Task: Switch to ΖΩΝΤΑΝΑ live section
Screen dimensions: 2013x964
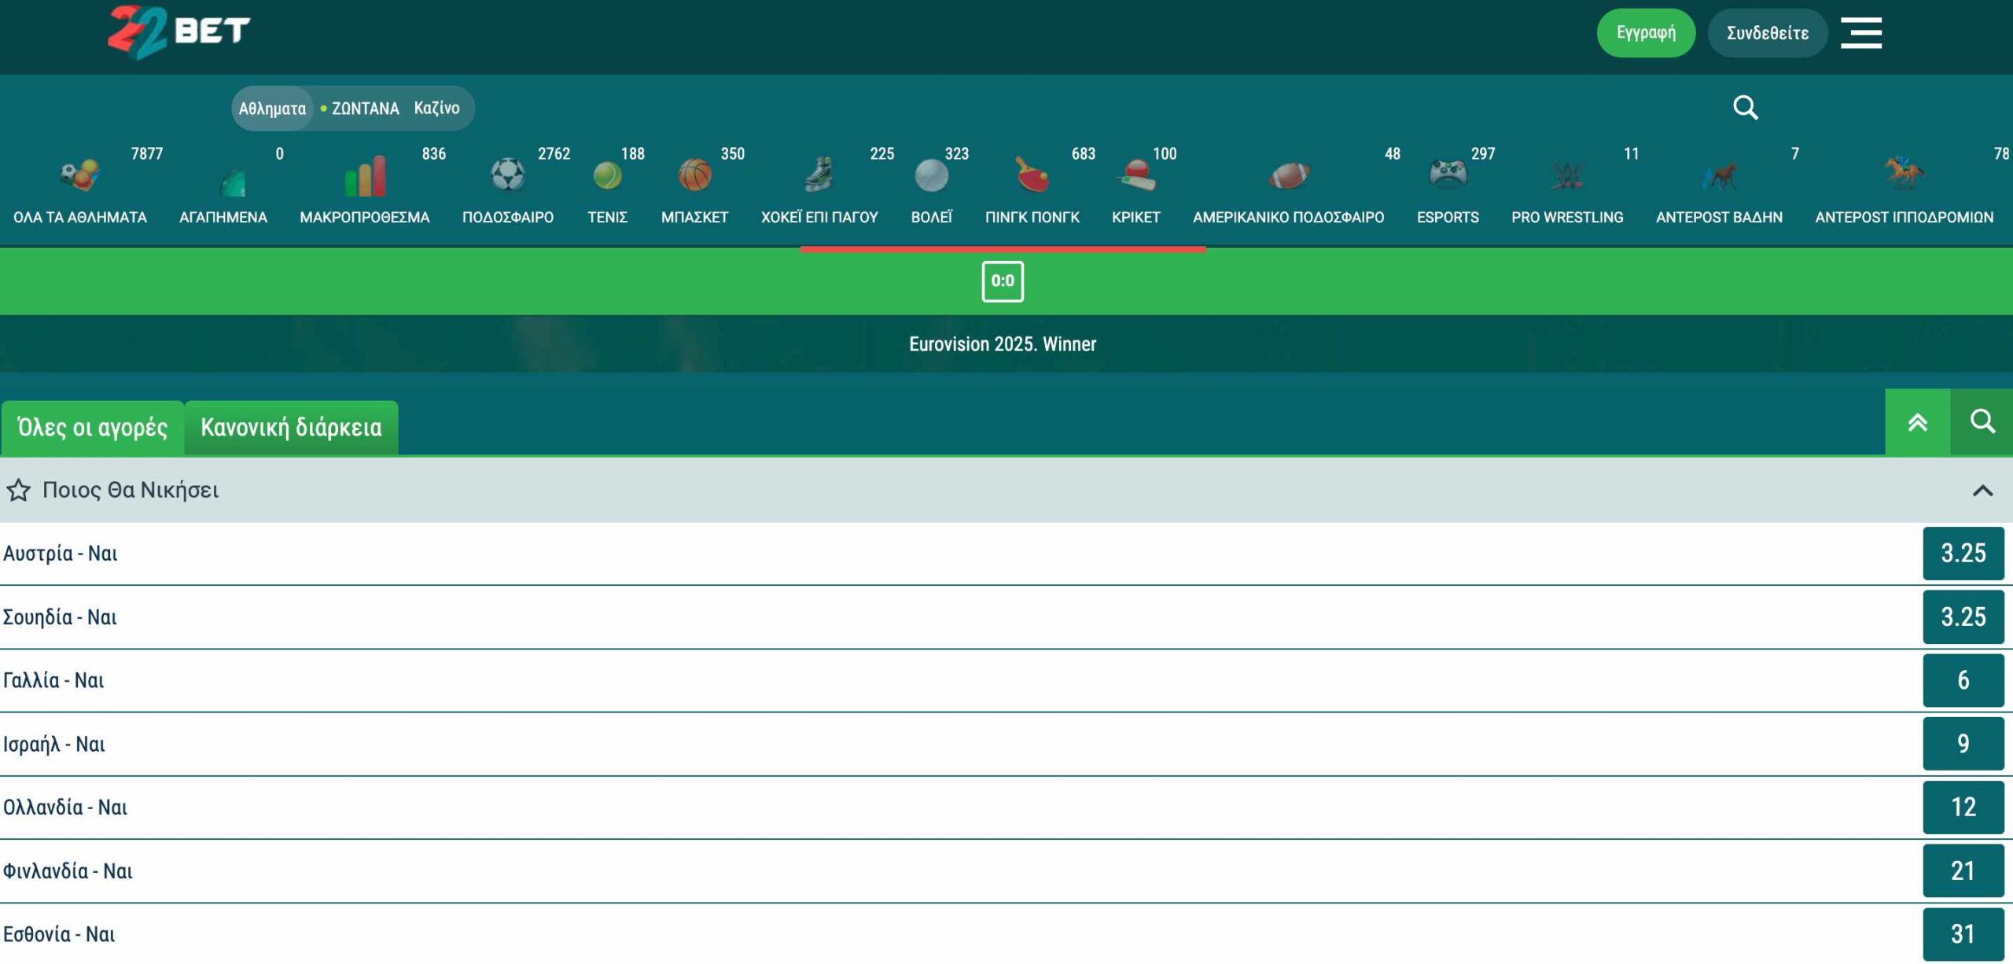Action: click(364, 109)
